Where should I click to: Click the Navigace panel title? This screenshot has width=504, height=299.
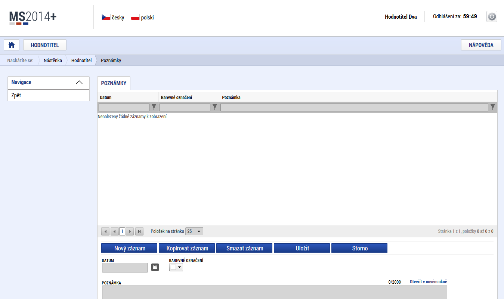tap(21, 82)
